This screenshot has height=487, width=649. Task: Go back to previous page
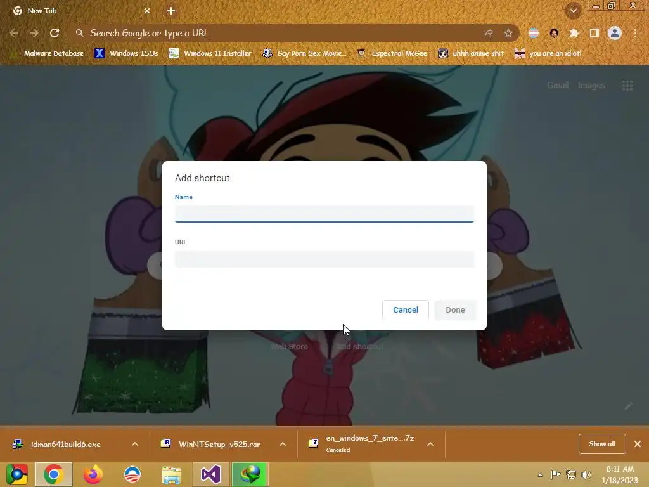pyautogui.click(x=14, y=33)
